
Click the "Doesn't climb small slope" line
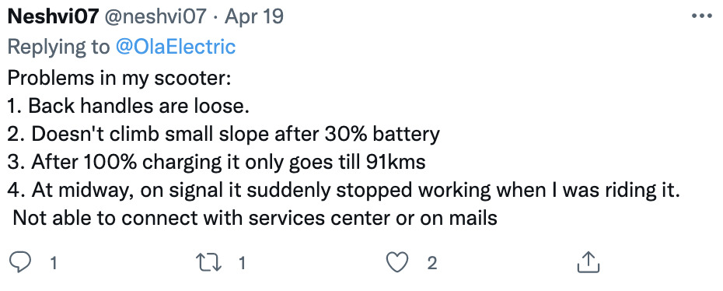(224, 134)
